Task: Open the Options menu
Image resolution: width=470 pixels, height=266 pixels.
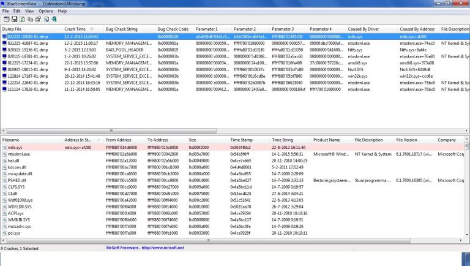Action: coord(46,11)
